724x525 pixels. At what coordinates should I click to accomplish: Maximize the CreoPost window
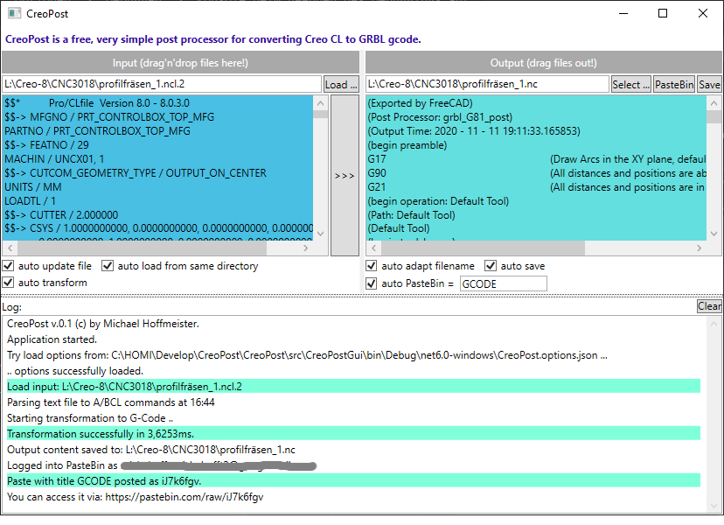tap(663, 13)
